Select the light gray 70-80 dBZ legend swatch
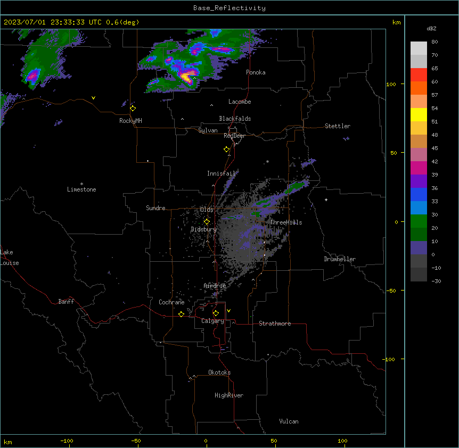Viewport: 459px width, 448px height. point(419,48)
